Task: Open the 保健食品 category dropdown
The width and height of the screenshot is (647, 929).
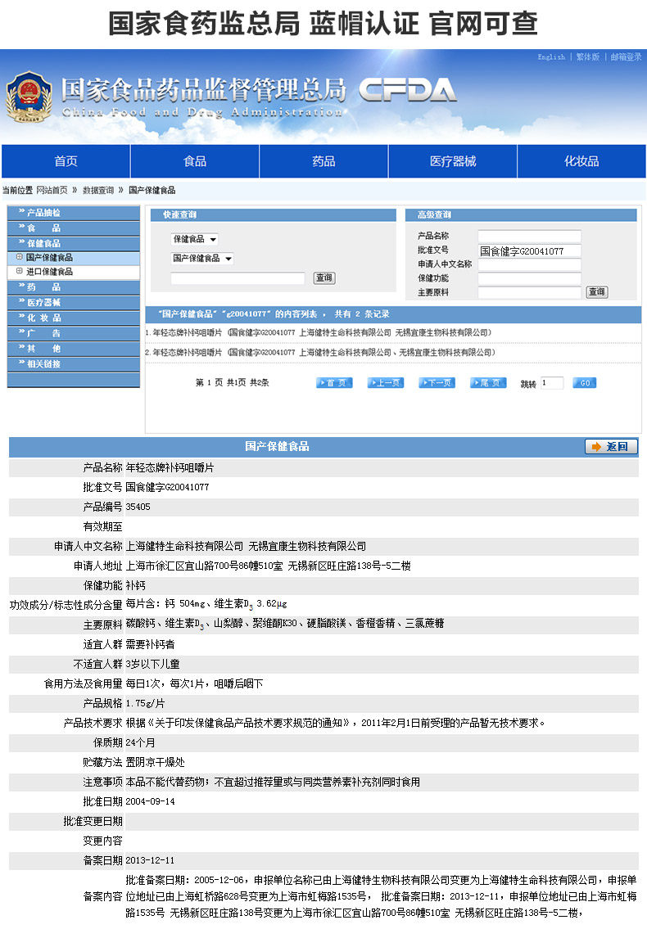Action: (x=195, y=239)
